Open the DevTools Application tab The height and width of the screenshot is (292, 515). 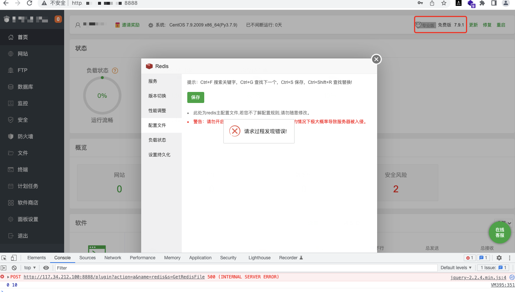tap(200, 258)
